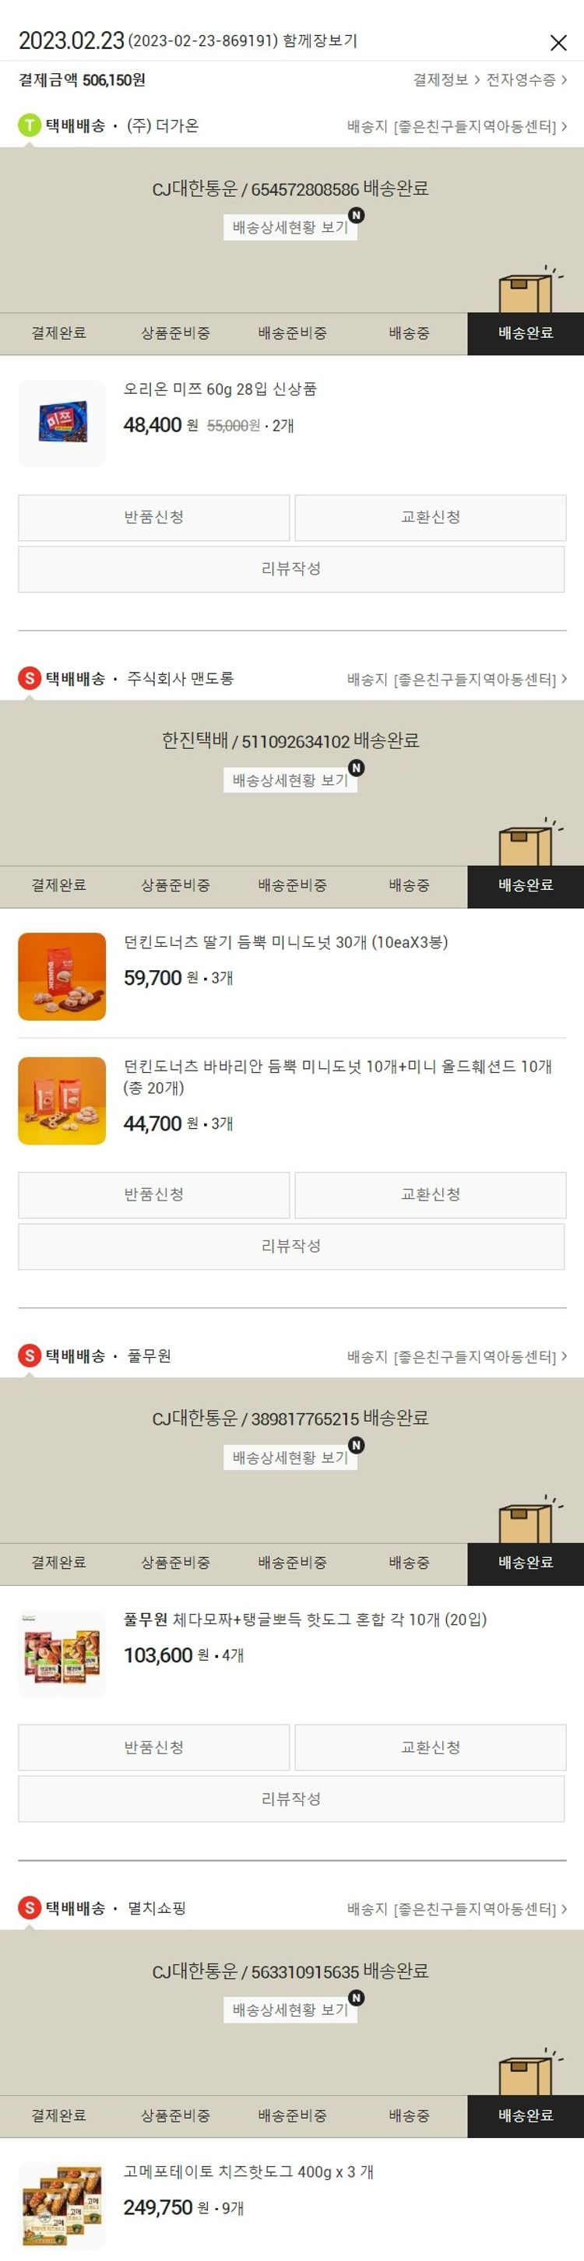
Task: Select 배송완료 step in first shipment tracker
Action: pos(525,333)
